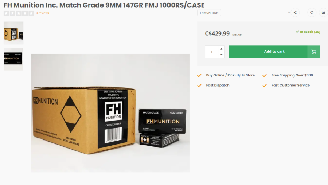Image resolution: width=328 pixels, height=185 pixels.
Task: Click the shopping cart icon on green button
Action: [x=314, y=52]
